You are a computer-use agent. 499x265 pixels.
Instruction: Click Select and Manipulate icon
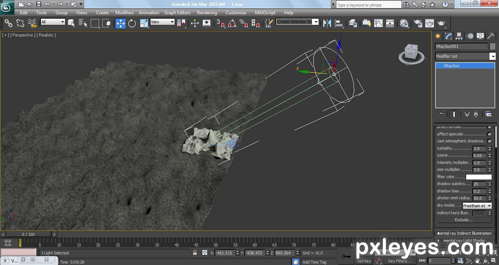coord(195,23)
